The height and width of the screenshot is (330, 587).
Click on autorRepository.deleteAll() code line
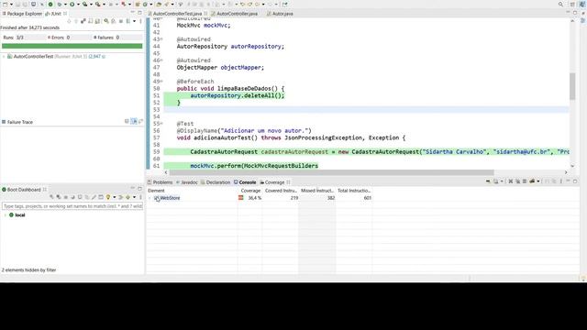pos(238,95)
